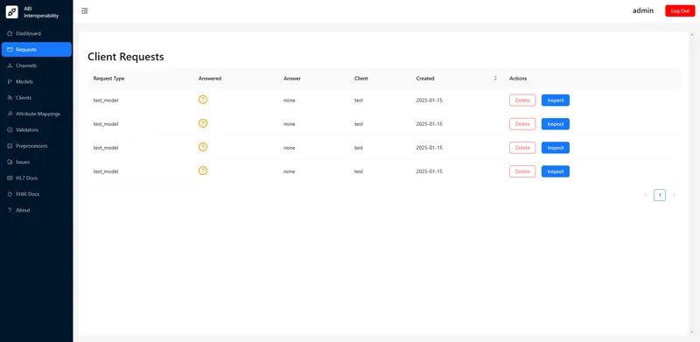Viewport: 700px width, 342px height.
Task: Click the admin username in the header
Action: (643, 10)
